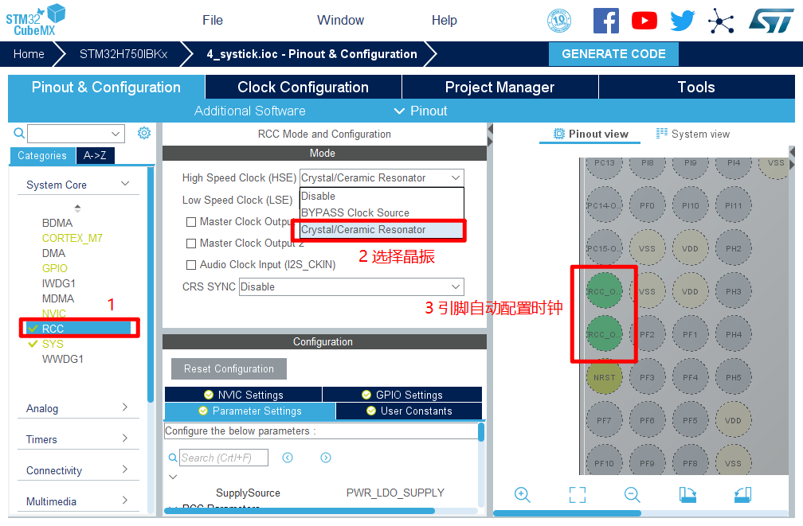This screenshot has width=803, height=526.
Task: Enable the first Master Clock Output checkbox
Action: pos(191,222)
